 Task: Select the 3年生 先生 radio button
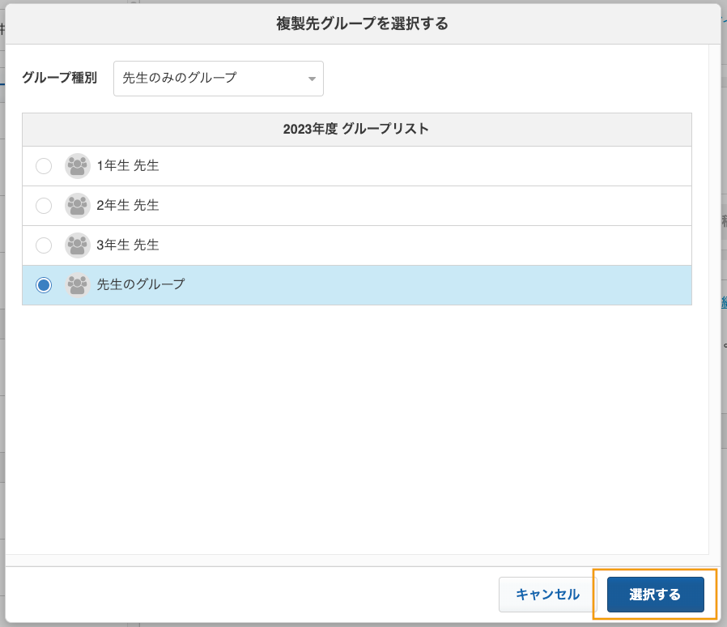(x=44, y=245)
